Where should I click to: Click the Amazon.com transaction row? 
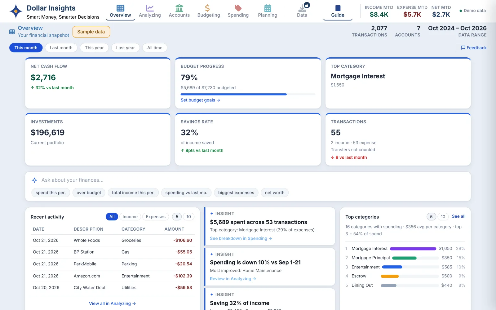(x=113, y=276)
